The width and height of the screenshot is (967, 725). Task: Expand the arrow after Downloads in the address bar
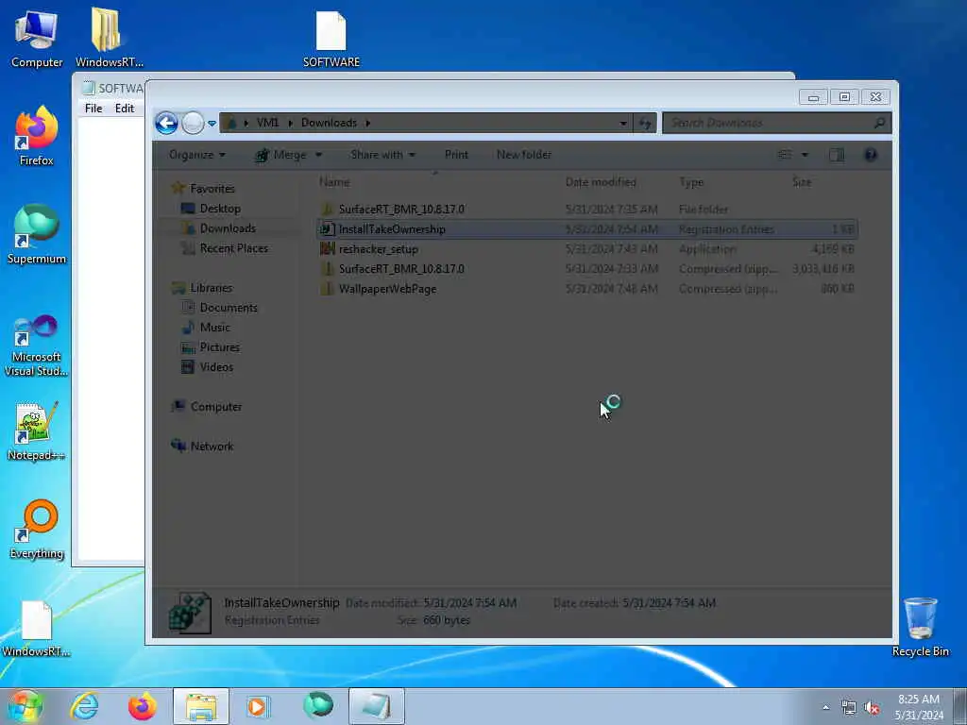368,123
